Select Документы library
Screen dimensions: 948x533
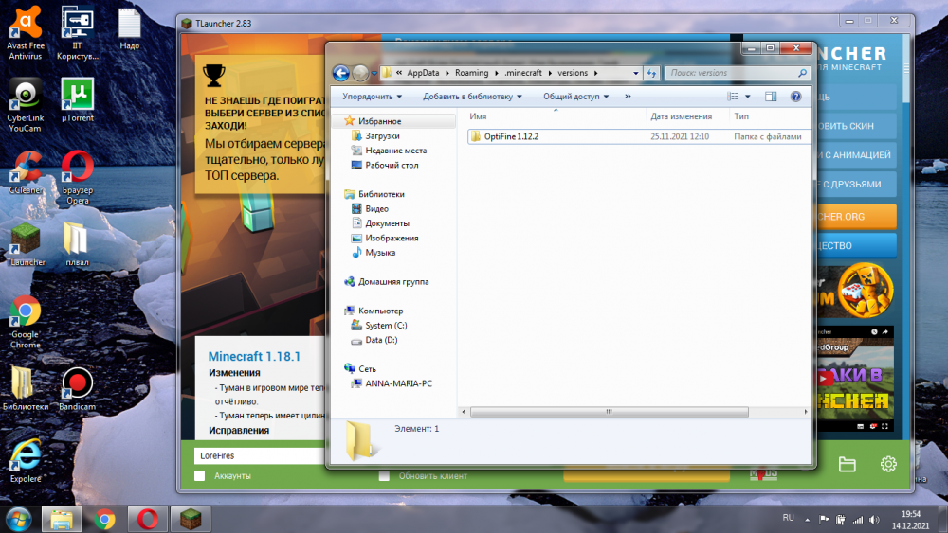(x=387, y=223)
